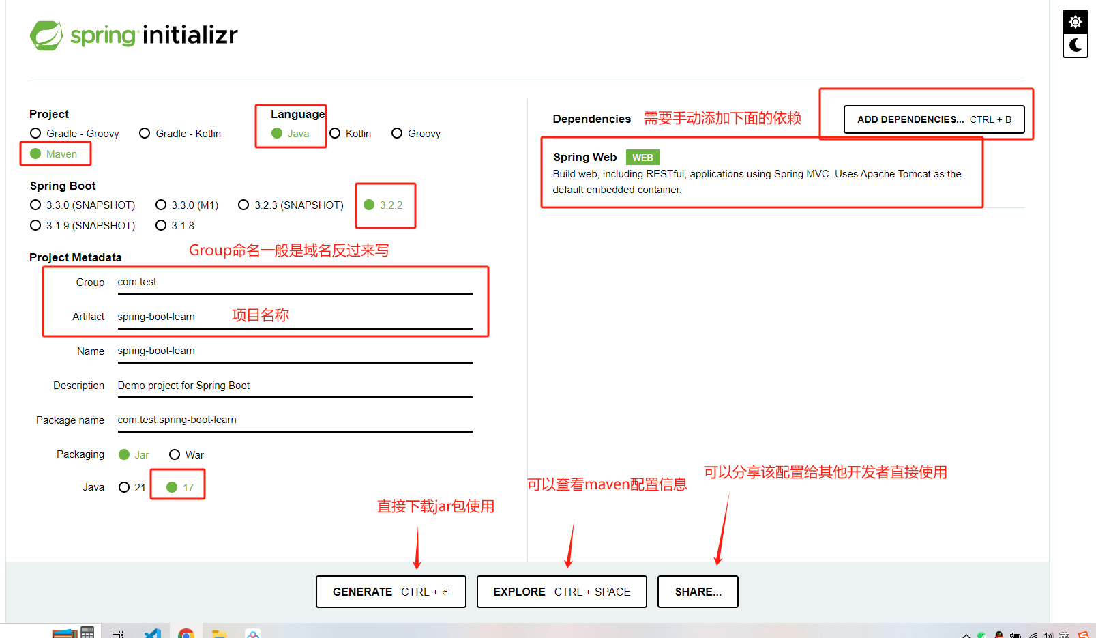This screenshot has height=638, width=1096.
Task: Select Gradle - Kotlin project type
Action: pos(181,133)
